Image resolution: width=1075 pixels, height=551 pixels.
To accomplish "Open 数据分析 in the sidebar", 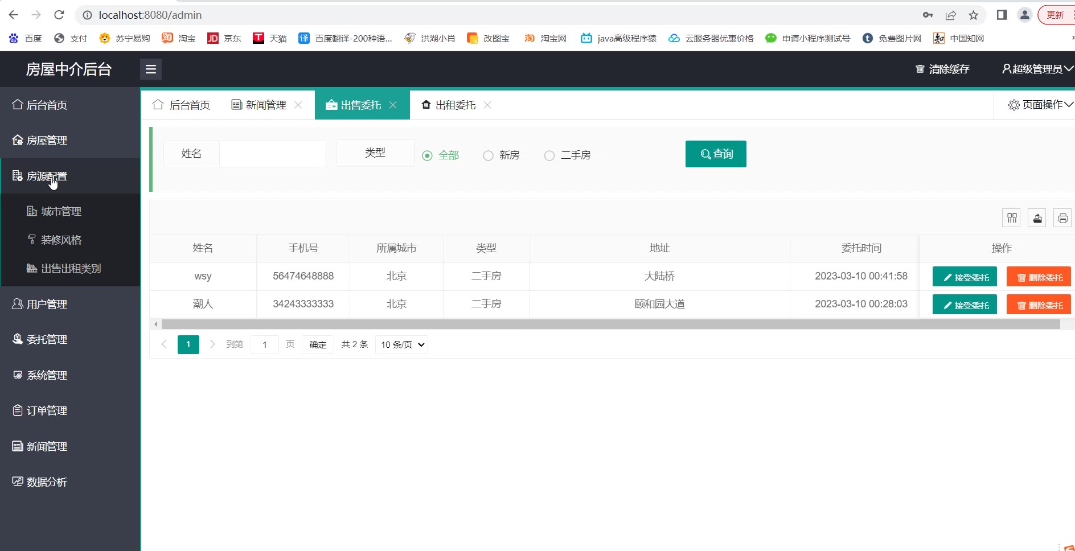I will (70, 482).
